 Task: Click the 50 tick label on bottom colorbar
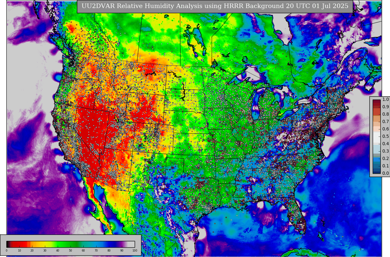pos(71,251)
